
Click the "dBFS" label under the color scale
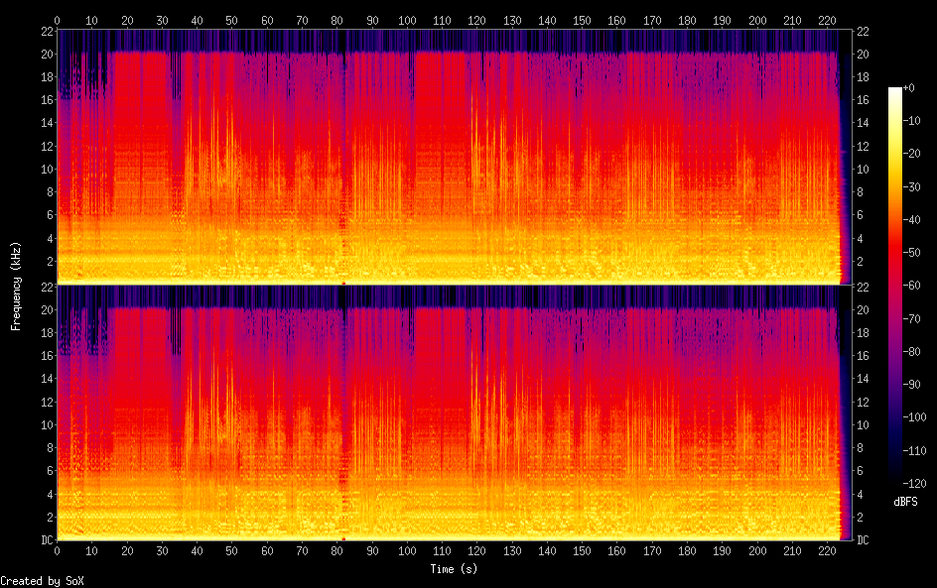coord(906,502)
